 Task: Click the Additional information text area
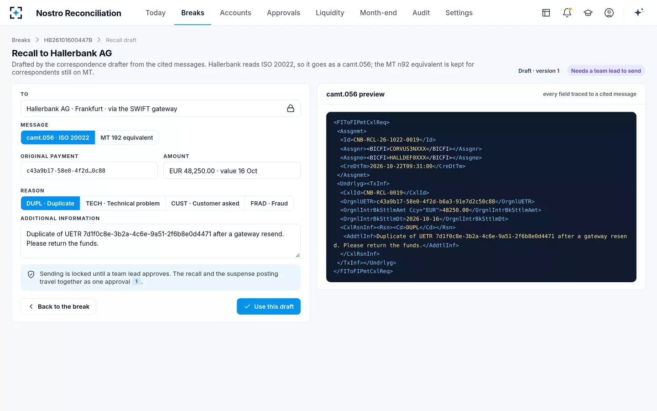pyautogui.click(x=161, y=241)
